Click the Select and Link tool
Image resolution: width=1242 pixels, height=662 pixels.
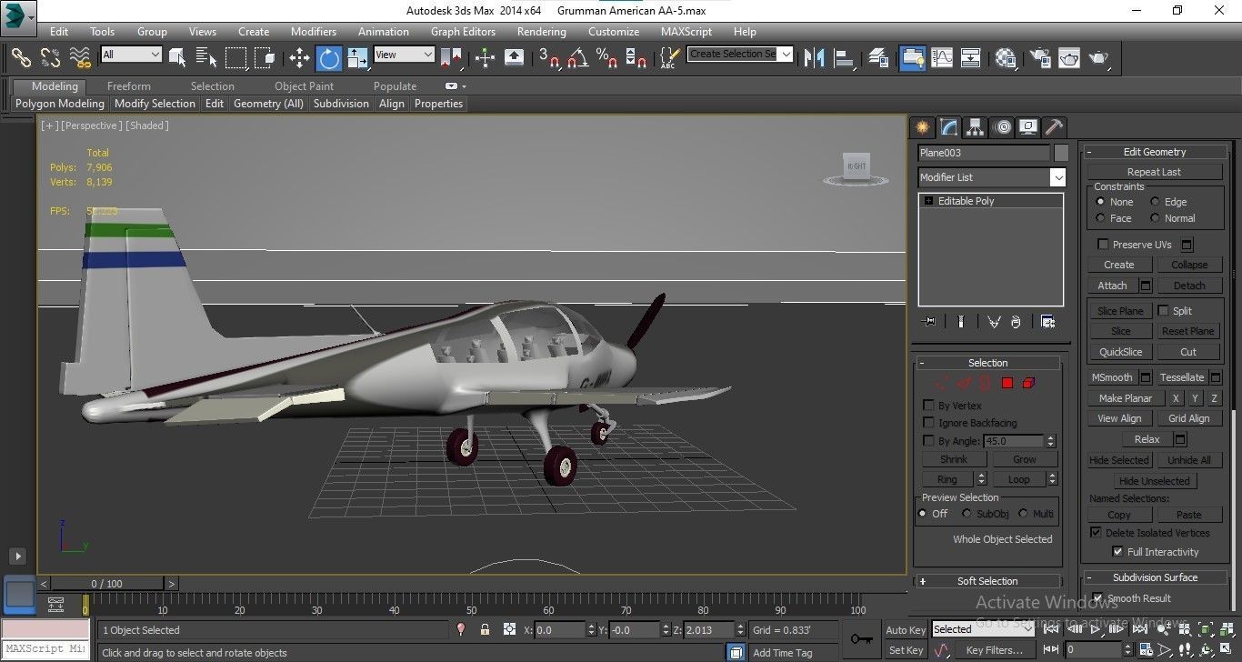click(x=21, y=57)
